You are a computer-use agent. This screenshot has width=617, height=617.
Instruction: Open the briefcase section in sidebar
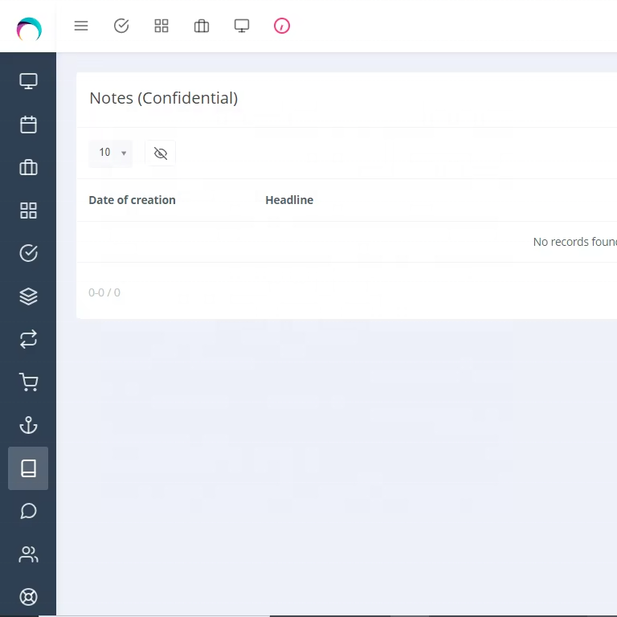click(x=28, y=167)
